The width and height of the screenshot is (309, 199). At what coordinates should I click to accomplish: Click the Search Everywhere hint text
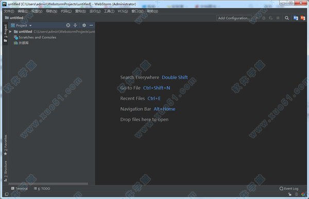[140, 77]
